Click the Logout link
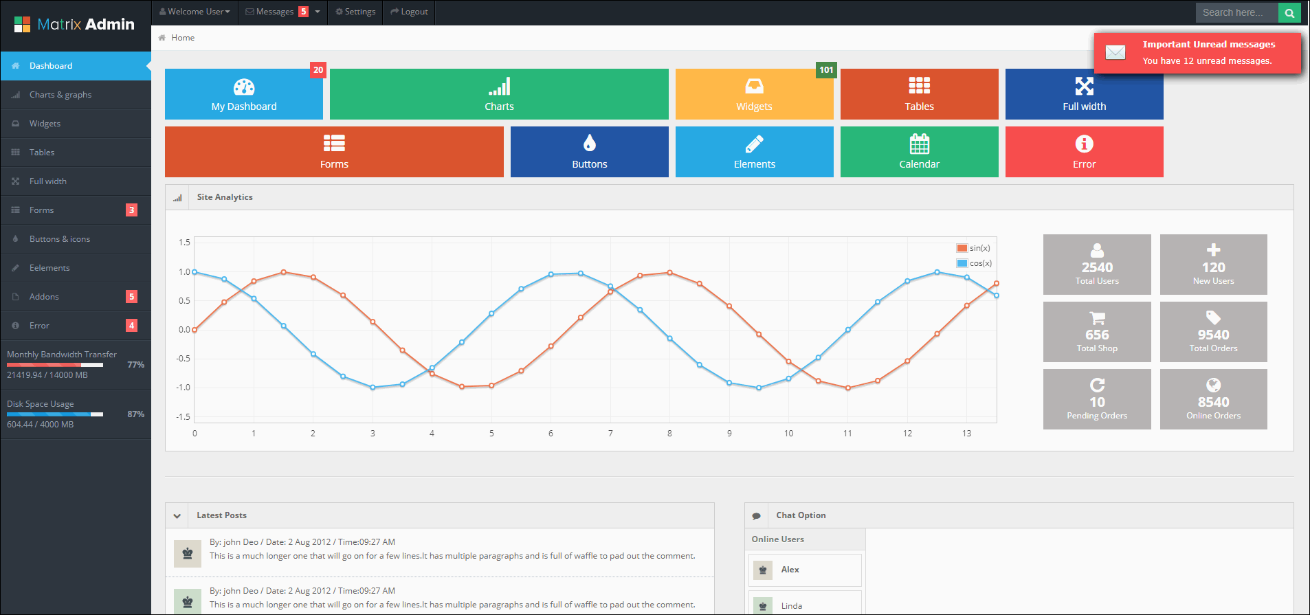 click(x=409, y=12)
